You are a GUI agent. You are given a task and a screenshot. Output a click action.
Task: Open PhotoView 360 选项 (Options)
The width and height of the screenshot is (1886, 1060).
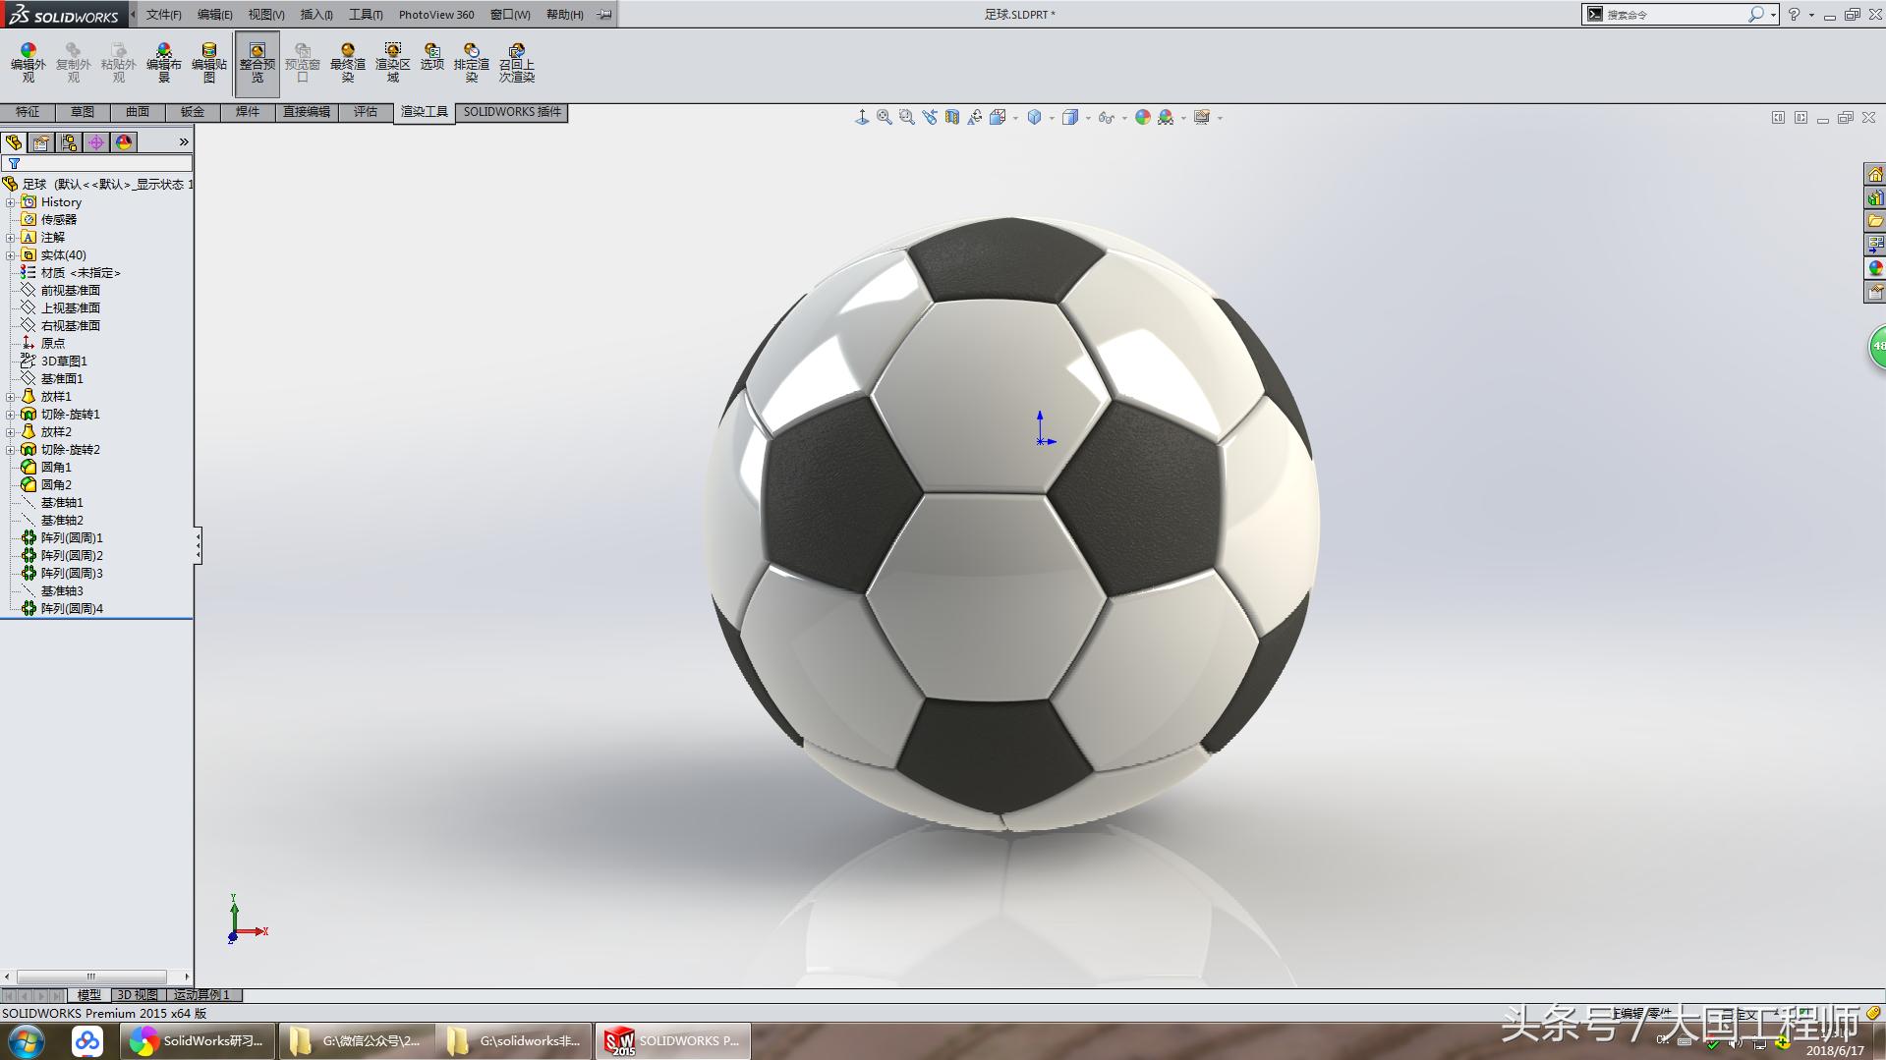tap(430, 62)
